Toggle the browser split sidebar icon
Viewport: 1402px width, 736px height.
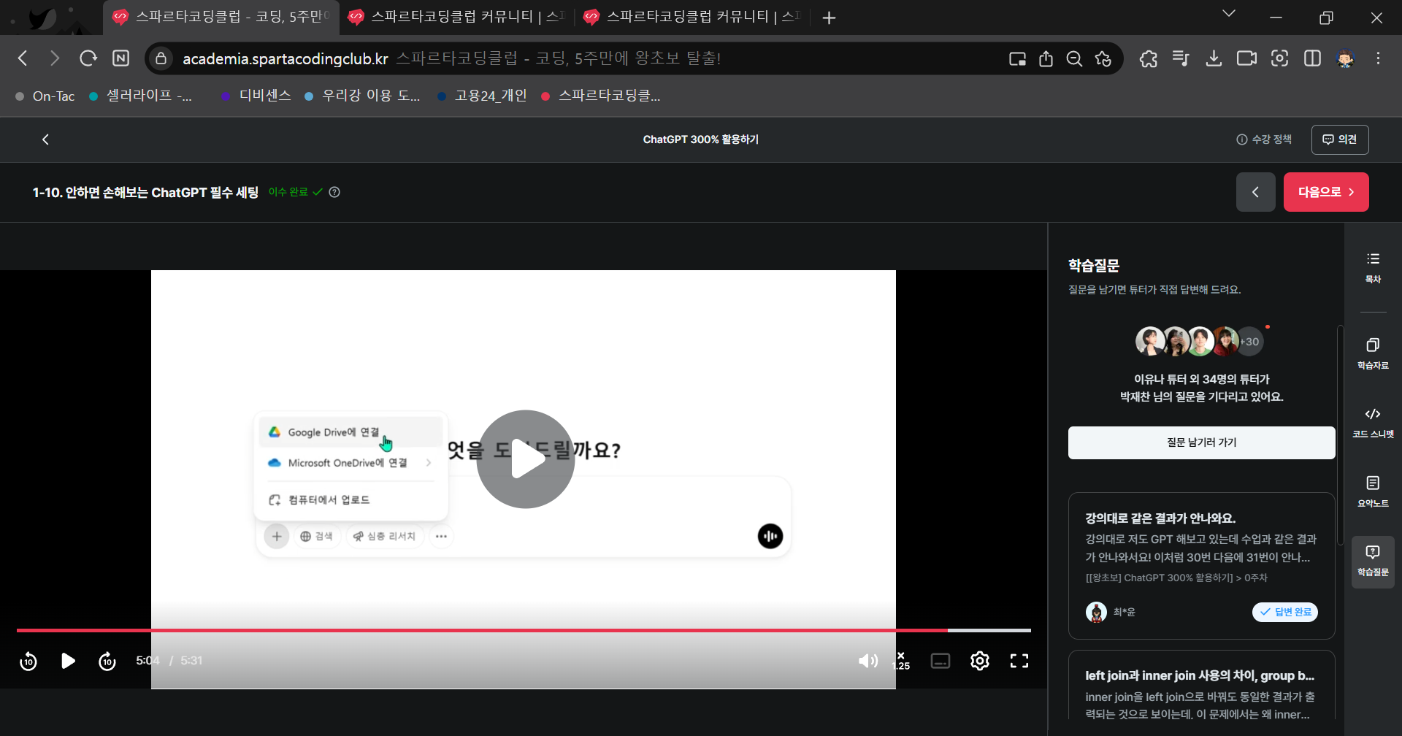point(1312,58)
